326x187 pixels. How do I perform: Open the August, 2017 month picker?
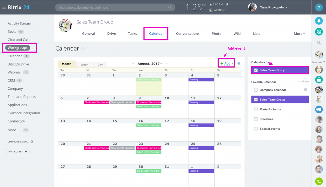coord(150,64)
